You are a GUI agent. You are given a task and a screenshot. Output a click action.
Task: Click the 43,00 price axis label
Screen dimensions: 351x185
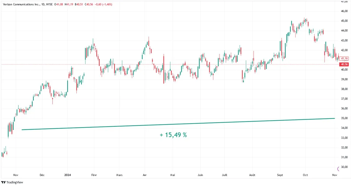coord(344,41)
